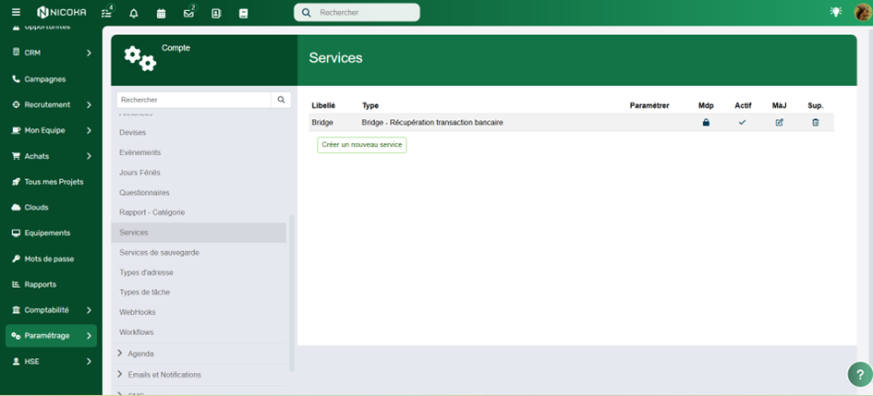Click Créer un nouveau service button
The image size is (873, 396).
361,145
